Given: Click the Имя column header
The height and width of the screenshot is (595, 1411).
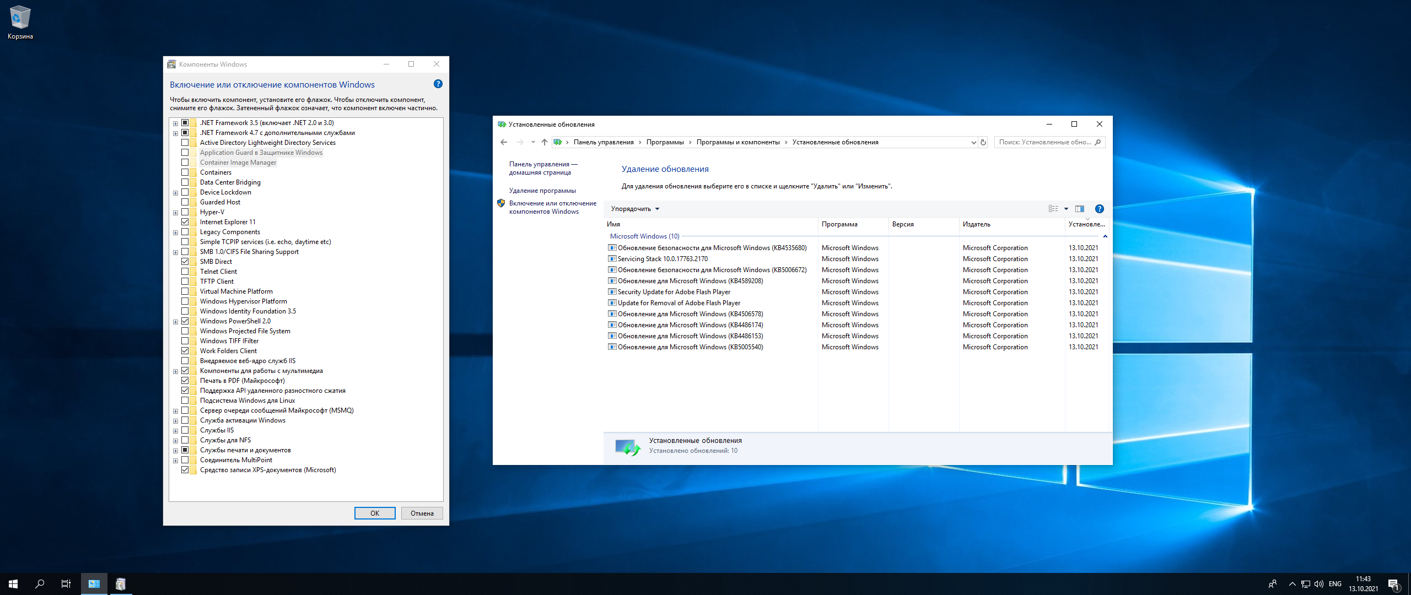Looking at the screenshot, I should pos(710,224).
